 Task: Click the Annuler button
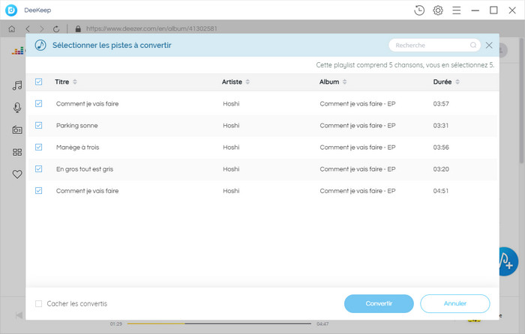(454, 303)
